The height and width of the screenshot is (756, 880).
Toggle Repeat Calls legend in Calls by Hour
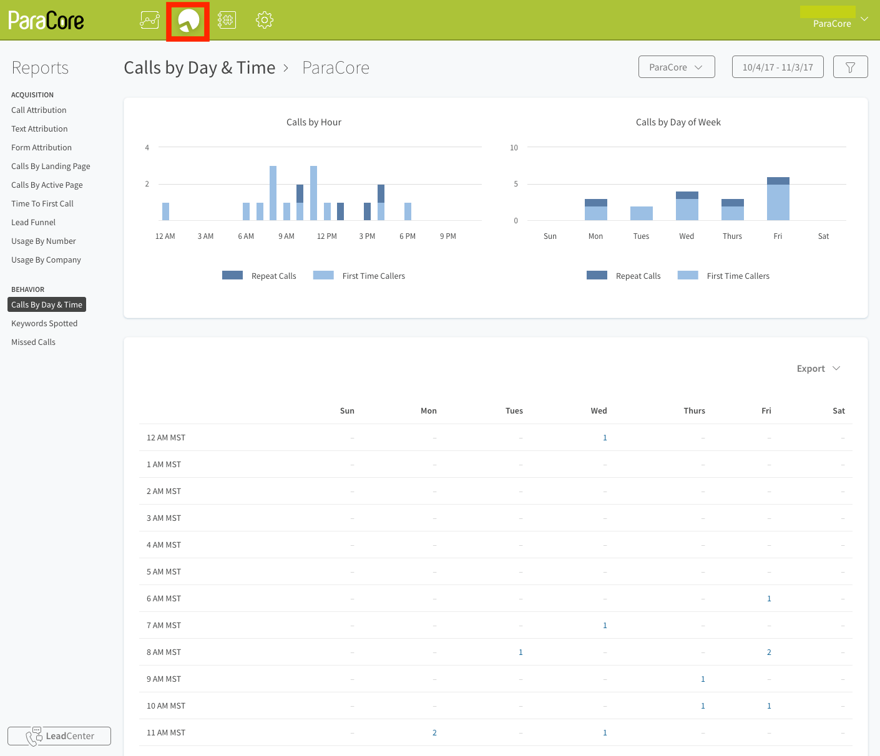(259, 276)
